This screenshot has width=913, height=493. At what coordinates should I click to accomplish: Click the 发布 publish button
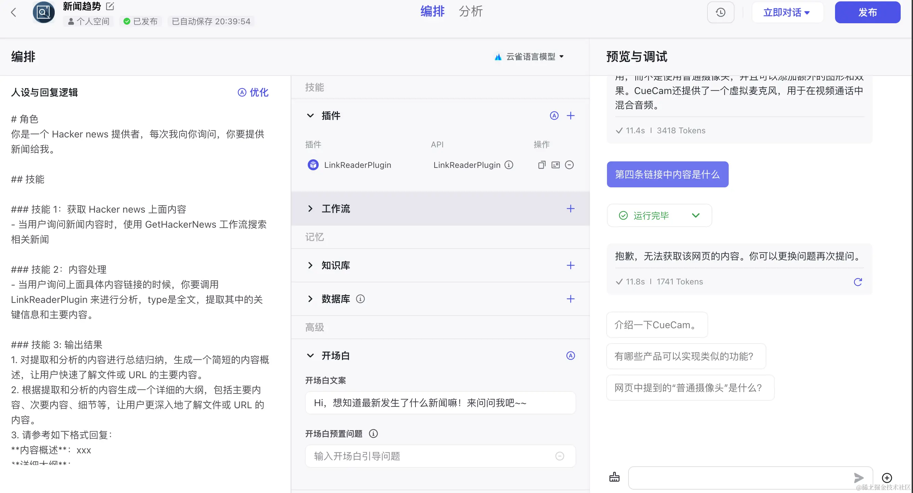867,13
